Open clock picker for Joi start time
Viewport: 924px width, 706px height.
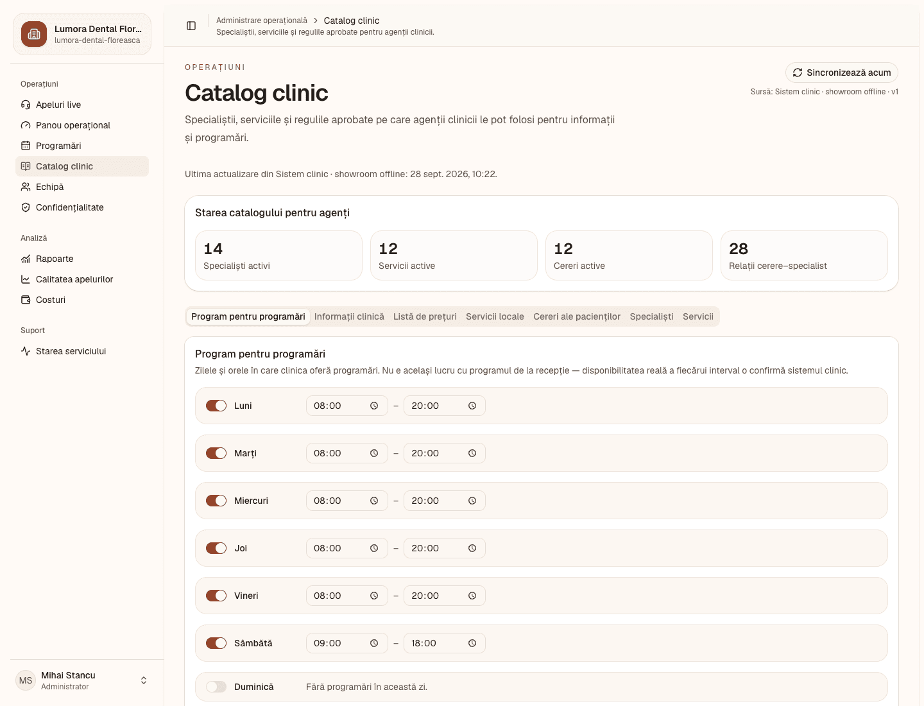point(374,548)
